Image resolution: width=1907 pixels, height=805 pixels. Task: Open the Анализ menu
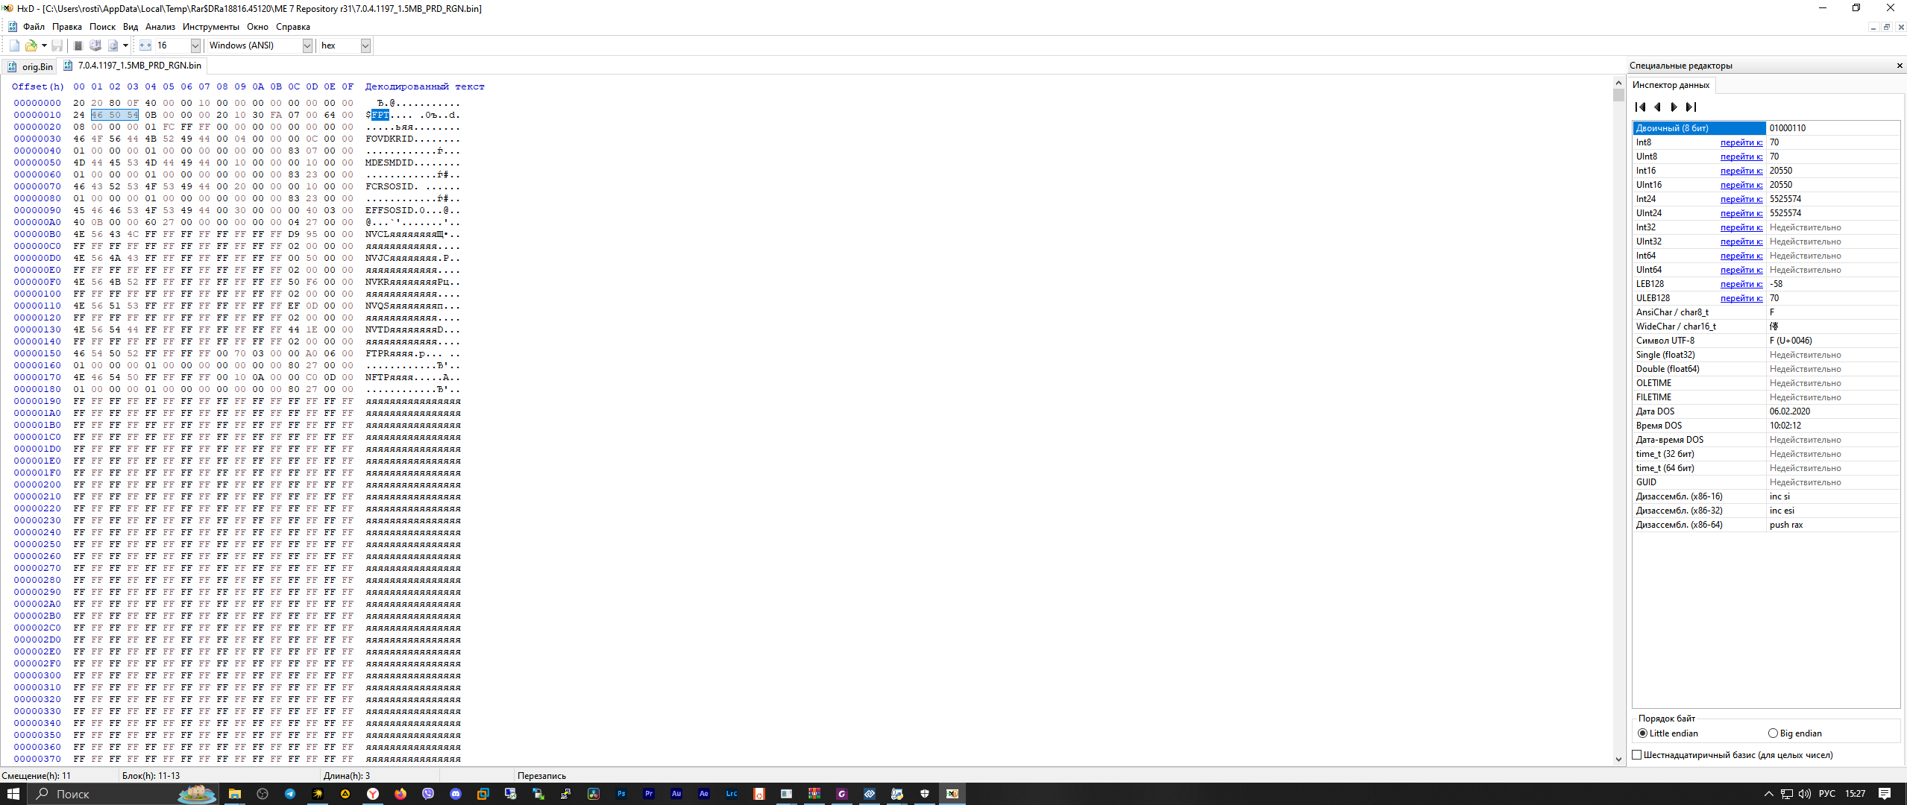pos(160,27)
